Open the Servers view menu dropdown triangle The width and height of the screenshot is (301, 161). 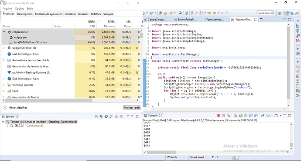tap(128, 116)
